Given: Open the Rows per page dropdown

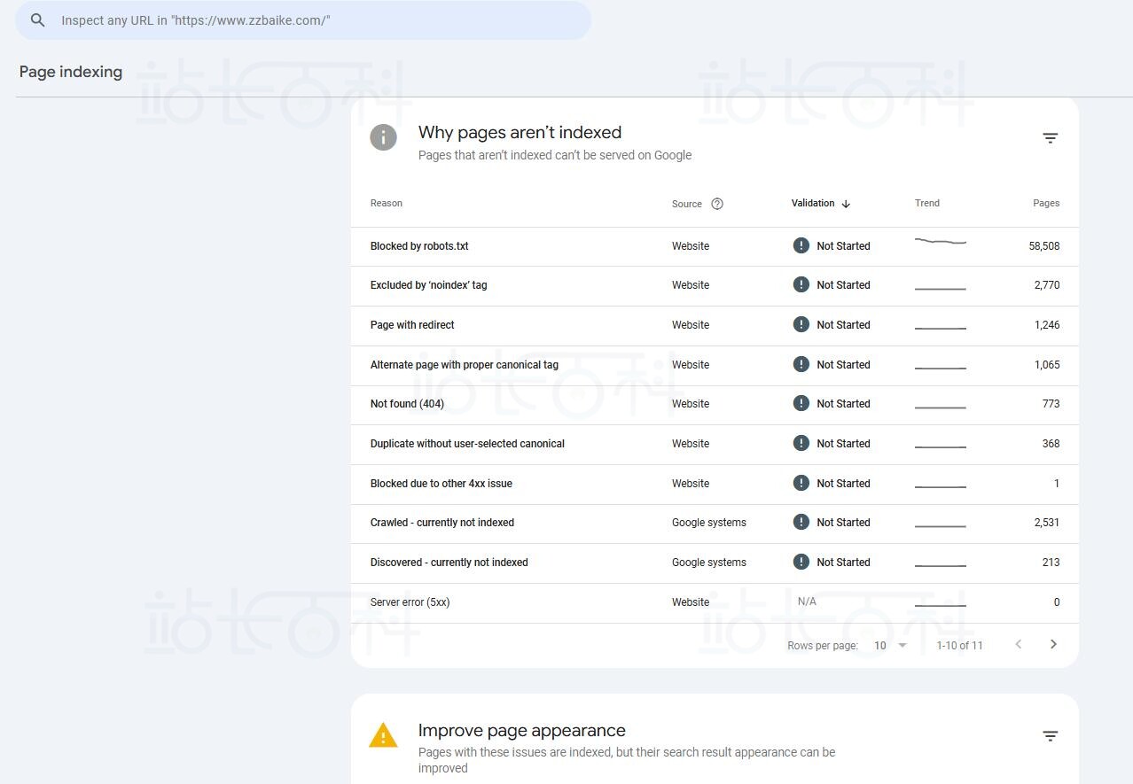Looking at the screenshot, I should pyautogui.click(x=890, y=645).
